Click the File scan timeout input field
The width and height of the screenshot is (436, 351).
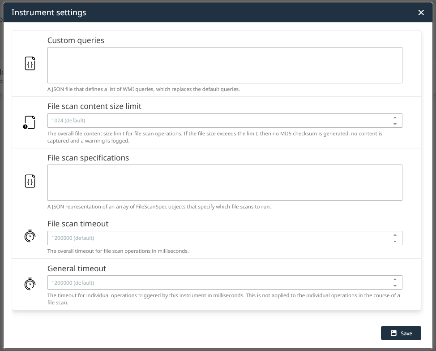(218, 238)
